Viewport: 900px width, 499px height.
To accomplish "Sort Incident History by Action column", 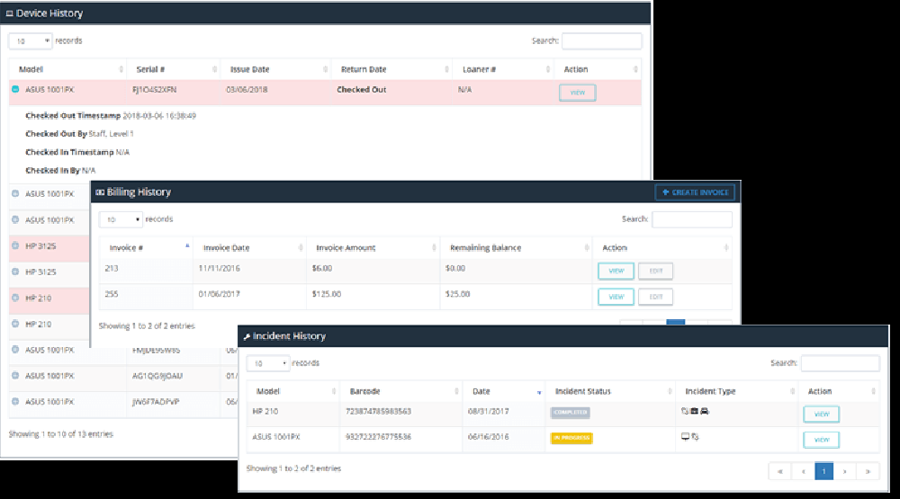I will point(839,392).
